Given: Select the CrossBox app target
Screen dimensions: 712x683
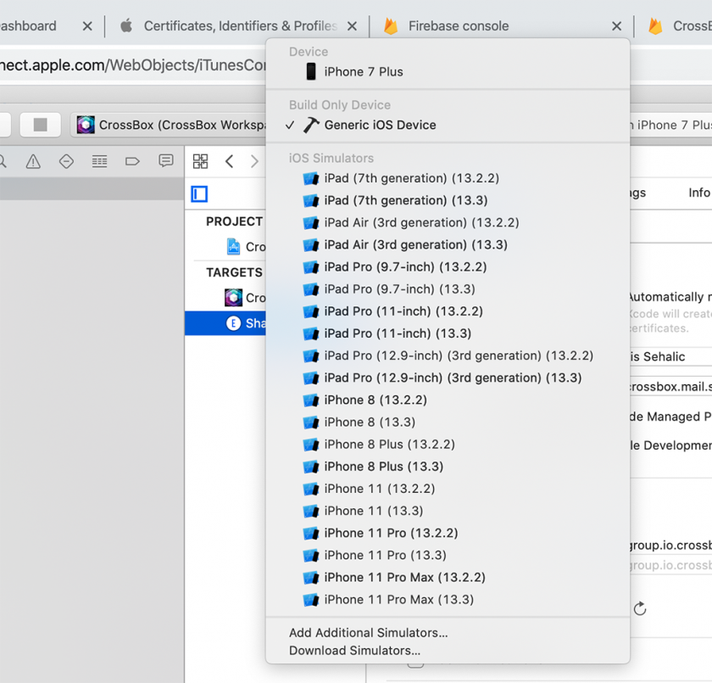Looking at the screenshot, I should tap(245, 298).
